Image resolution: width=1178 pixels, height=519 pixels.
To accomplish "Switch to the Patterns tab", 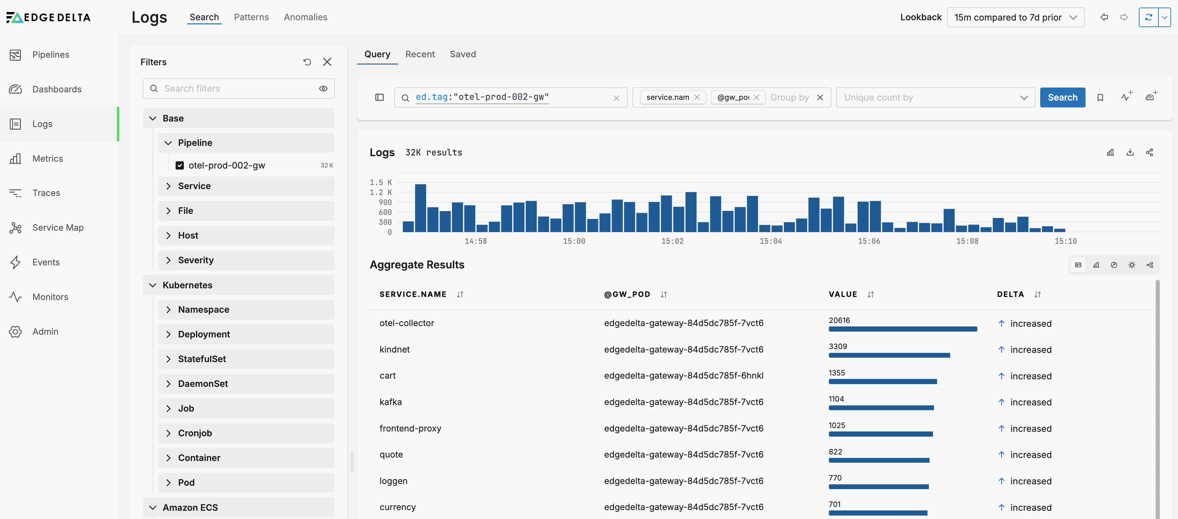I will pyautogui.click(x=251, y=17).
